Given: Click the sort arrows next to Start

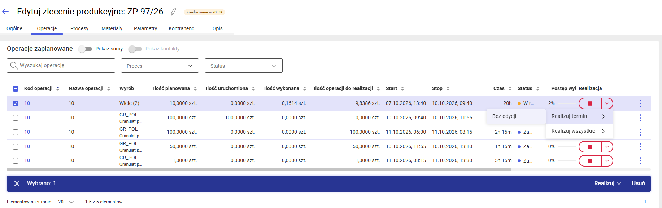Looking at the screenshot, I should tap(402, 89).
